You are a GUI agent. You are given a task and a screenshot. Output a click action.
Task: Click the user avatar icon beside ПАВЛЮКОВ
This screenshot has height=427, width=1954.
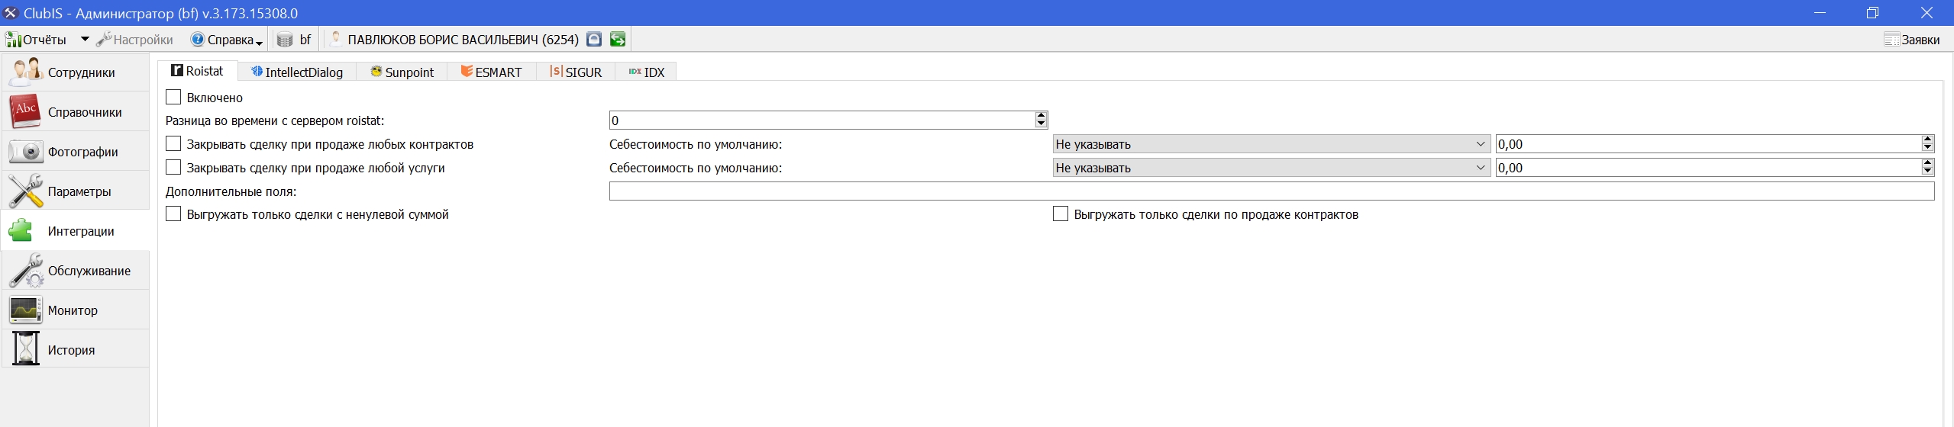335,39
